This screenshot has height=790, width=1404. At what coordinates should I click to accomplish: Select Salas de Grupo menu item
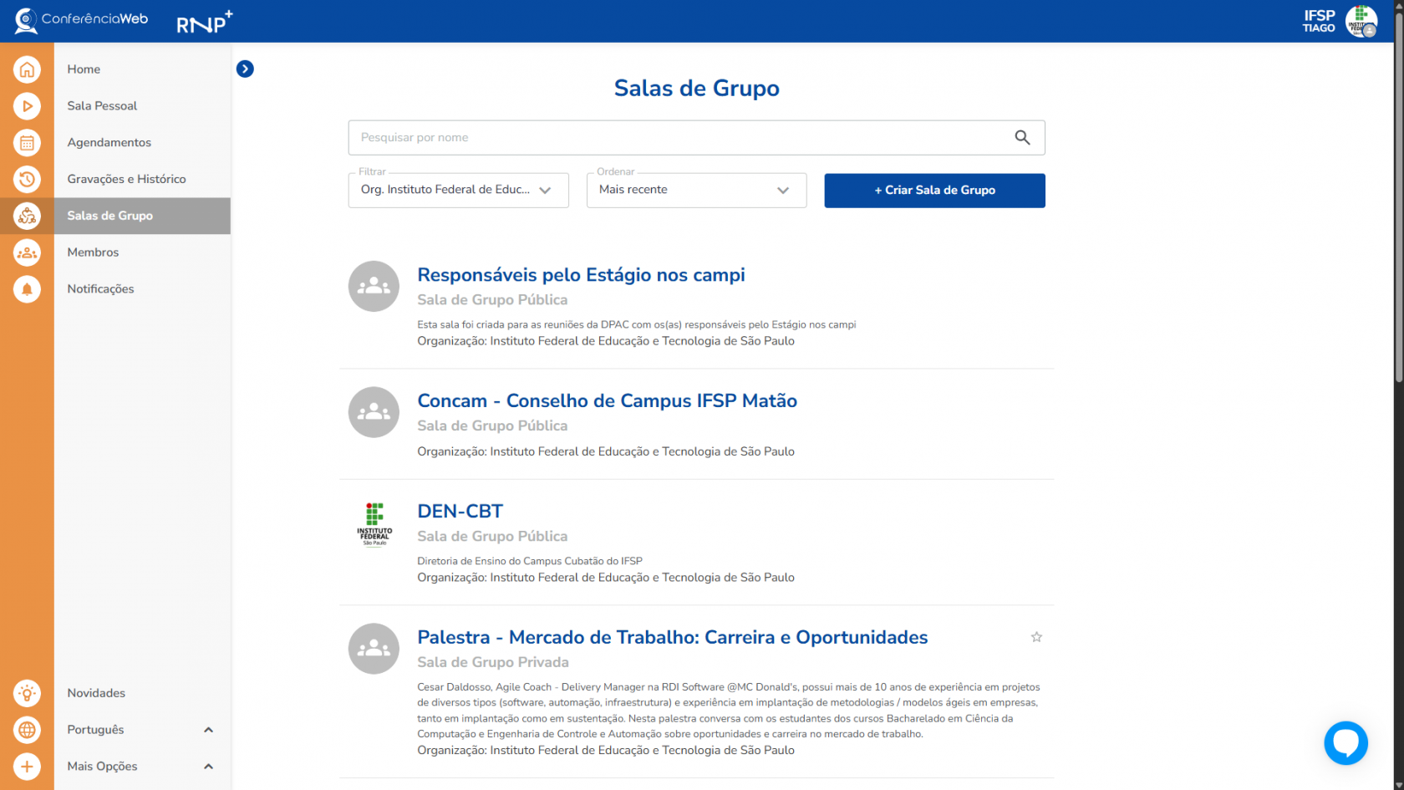pyautogui.click(x=110, y=216)
